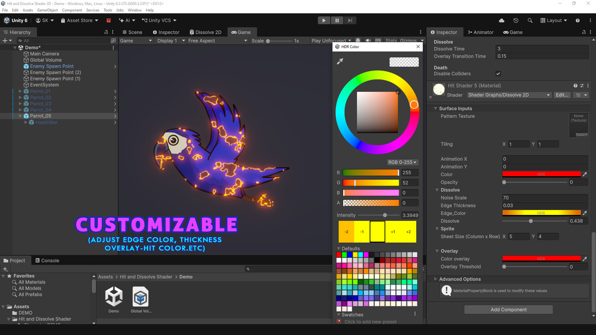Open the Game view panel three-dot menu
Screen dimensions: 596x335
tap(421, 32)
